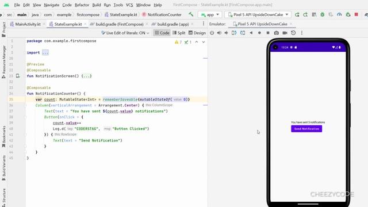Click firstcompose breadcrumb
This screenshot has width=368, height=207.
pyautogui.click(x=88, y=14)
